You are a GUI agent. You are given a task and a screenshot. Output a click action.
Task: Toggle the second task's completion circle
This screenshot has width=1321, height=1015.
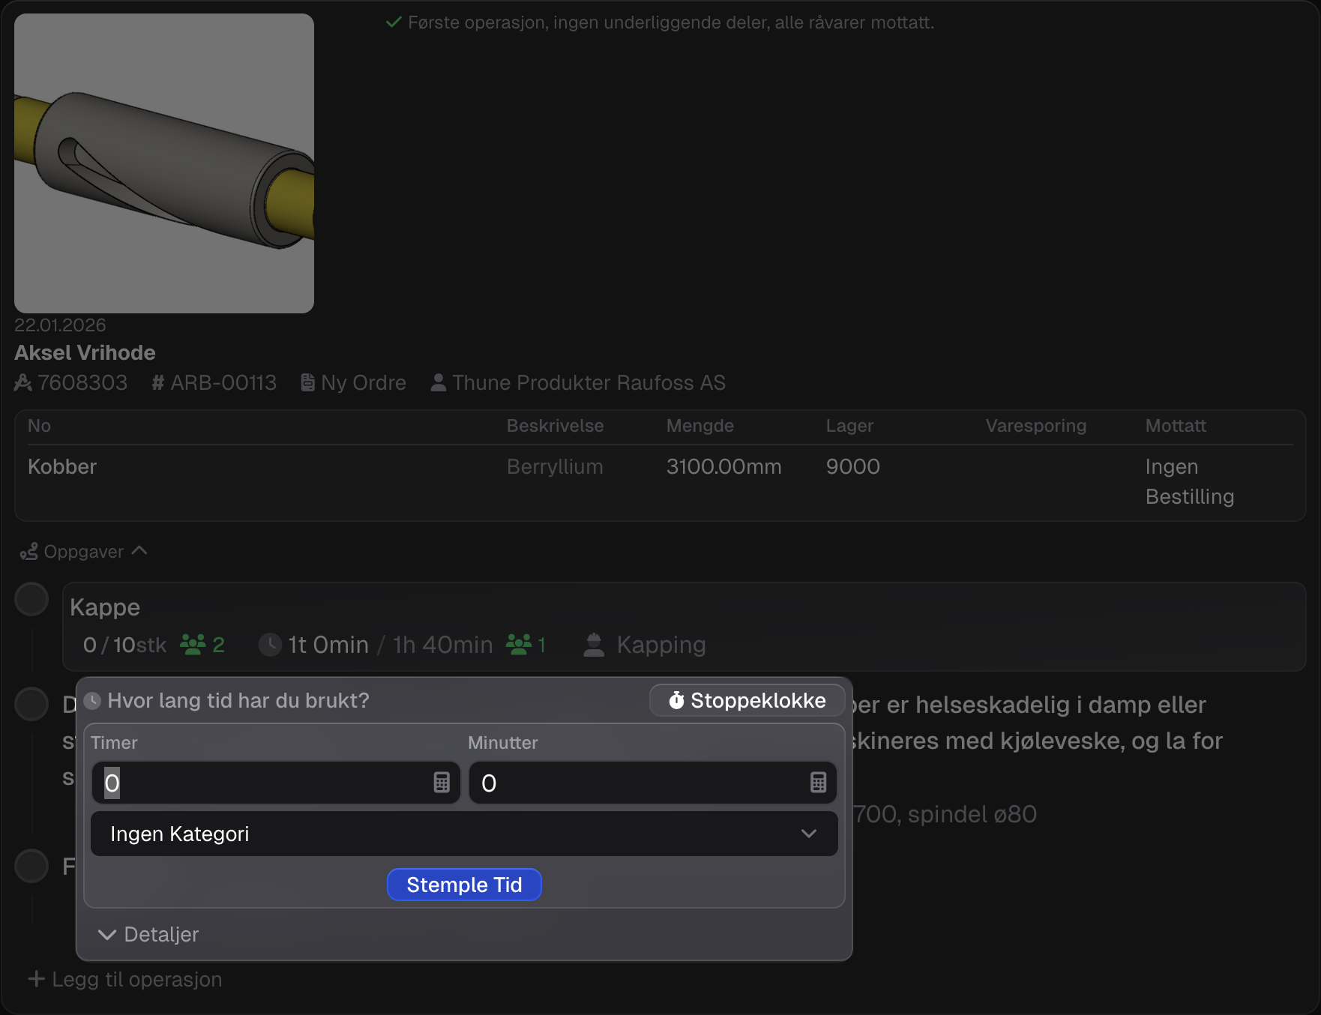[x=31, y=704]
